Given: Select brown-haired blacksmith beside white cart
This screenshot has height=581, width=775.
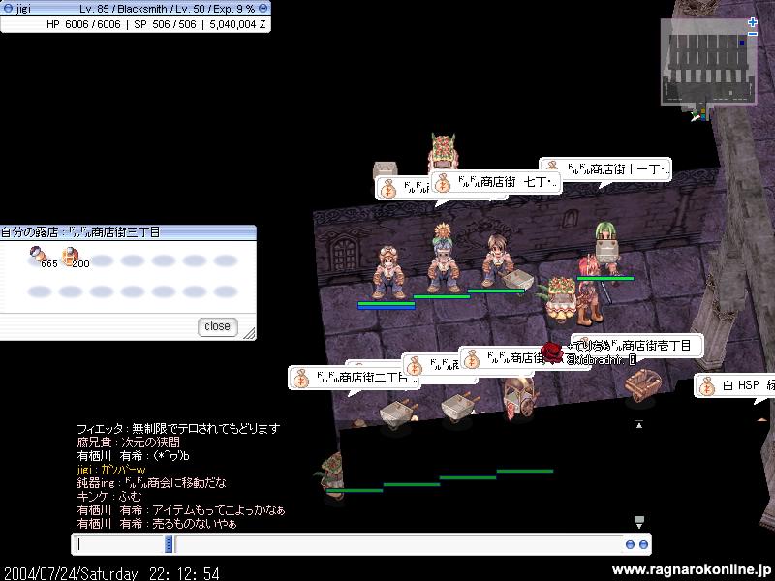Looking at the screenshot, I should 496,261.
